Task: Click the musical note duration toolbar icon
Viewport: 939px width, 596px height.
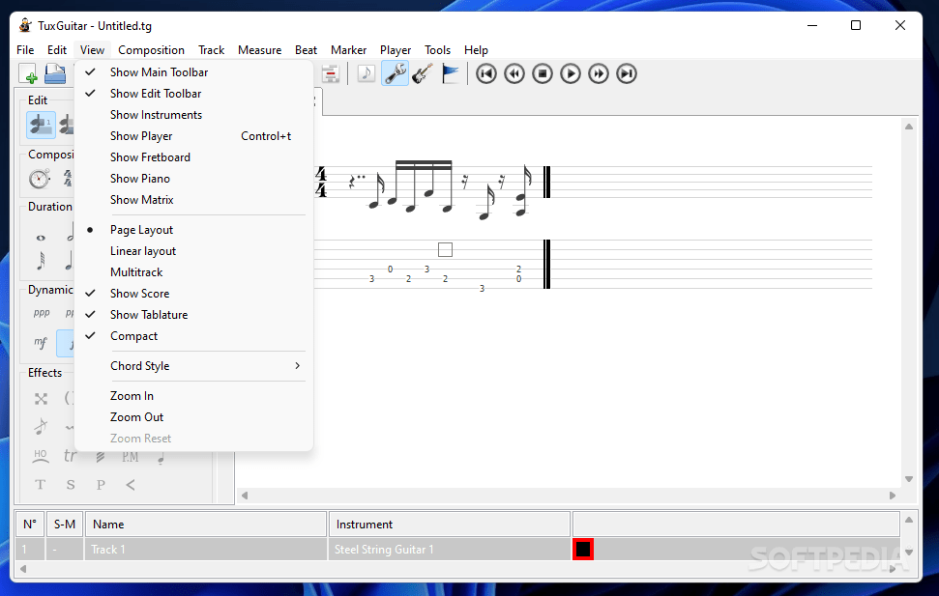Action: [x=366, y=73]
